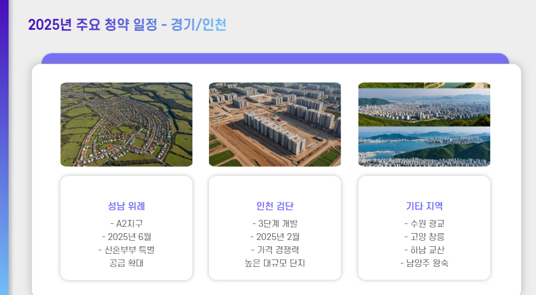Select the line - 2025년 6월

127,237
